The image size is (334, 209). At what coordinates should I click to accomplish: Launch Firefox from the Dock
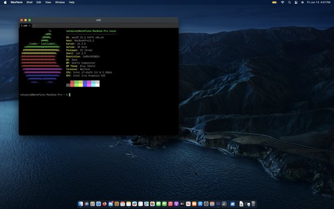tap(105, 204)
